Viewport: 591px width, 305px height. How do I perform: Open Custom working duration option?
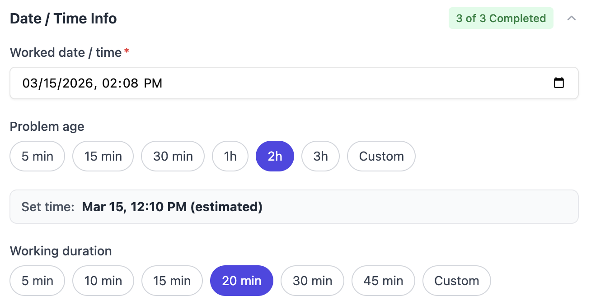pos(456,281)
